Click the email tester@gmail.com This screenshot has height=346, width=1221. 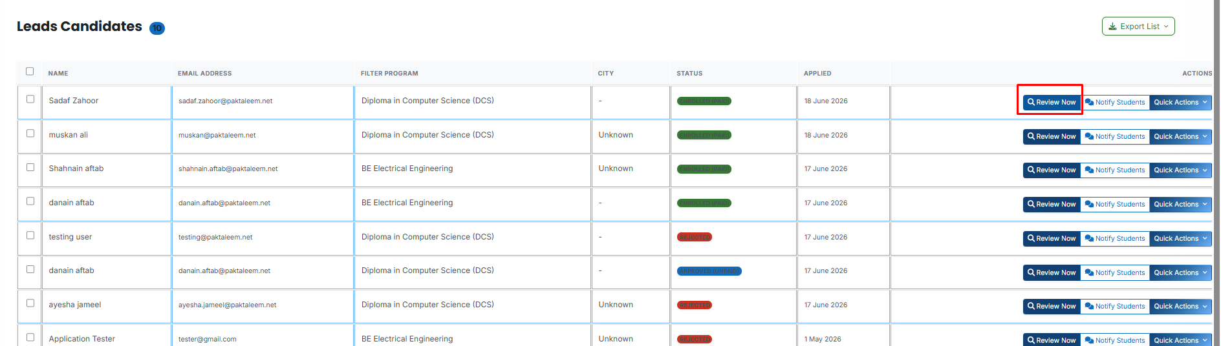click(208, 340)
